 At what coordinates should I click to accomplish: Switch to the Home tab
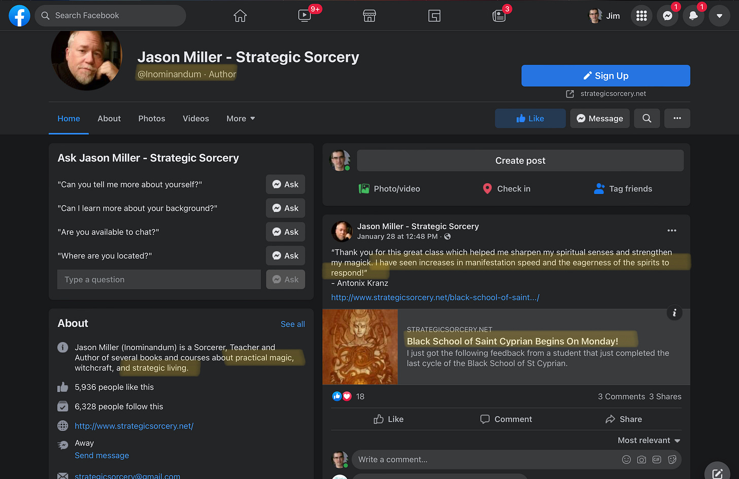point(69,119)
